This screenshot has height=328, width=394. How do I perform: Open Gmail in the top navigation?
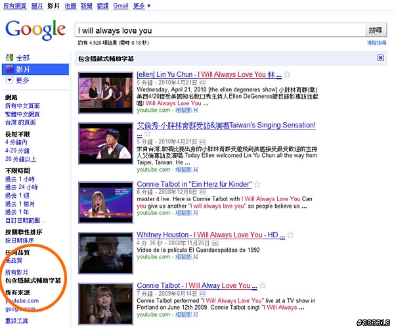coord(121,5)
